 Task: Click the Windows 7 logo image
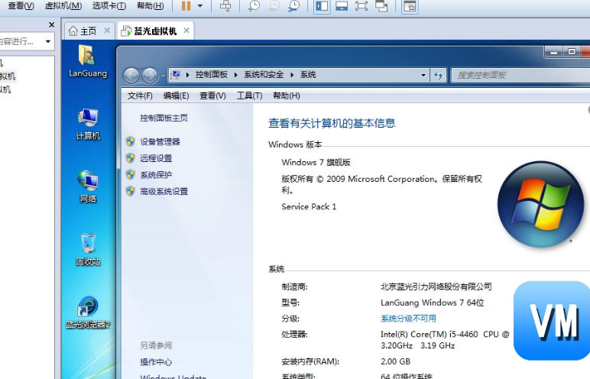click(540, 204)
